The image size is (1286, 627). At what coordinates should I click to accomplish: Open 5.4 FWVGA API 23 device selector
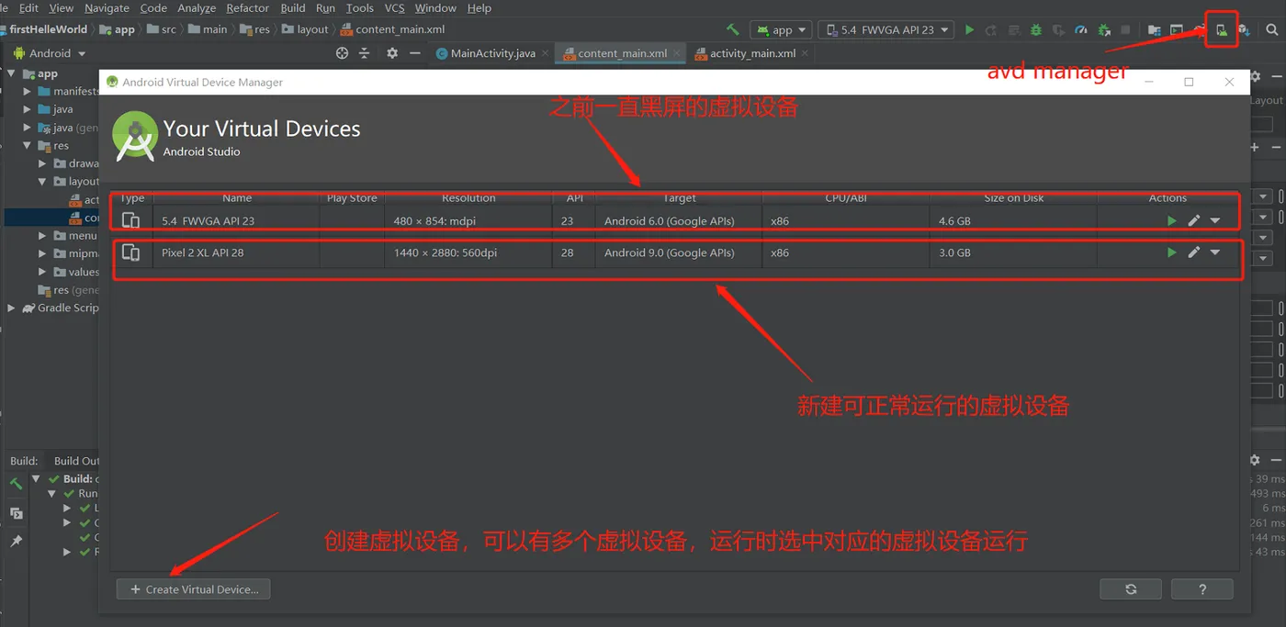(885, 29)
